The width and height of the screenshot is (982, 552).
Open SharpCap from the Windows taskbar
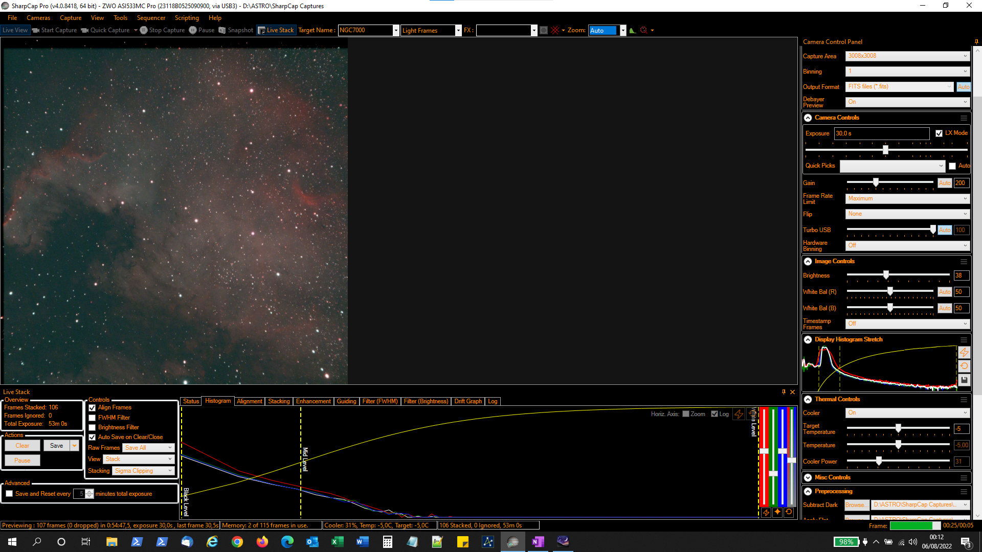(513, 542)
